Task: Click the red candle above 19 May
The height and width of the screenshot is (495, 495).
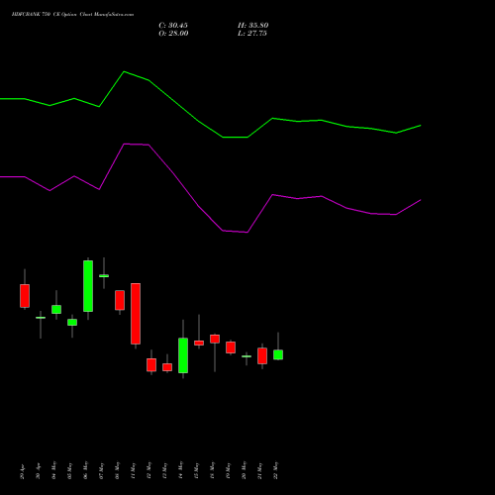Action: click(x=231, y=347)
